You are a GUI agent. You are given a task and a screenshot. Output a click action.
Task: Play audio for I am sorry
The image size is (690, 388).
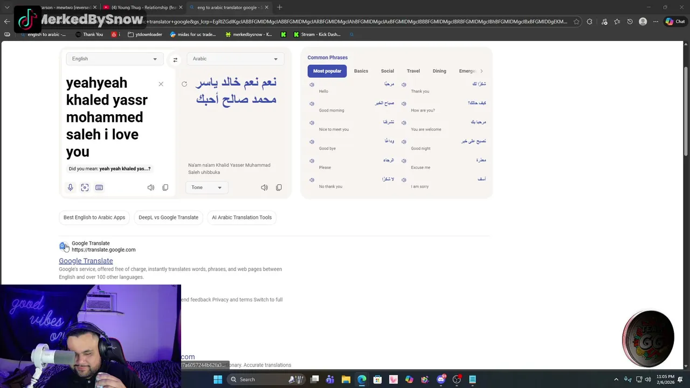(404, 179)
